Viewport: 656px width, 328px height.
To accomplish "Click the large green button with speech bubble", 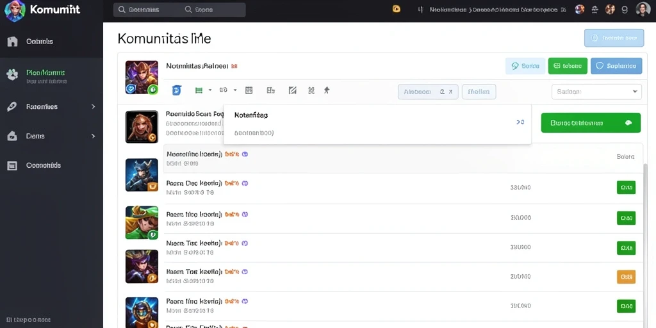I will click(x=591, y=123).
